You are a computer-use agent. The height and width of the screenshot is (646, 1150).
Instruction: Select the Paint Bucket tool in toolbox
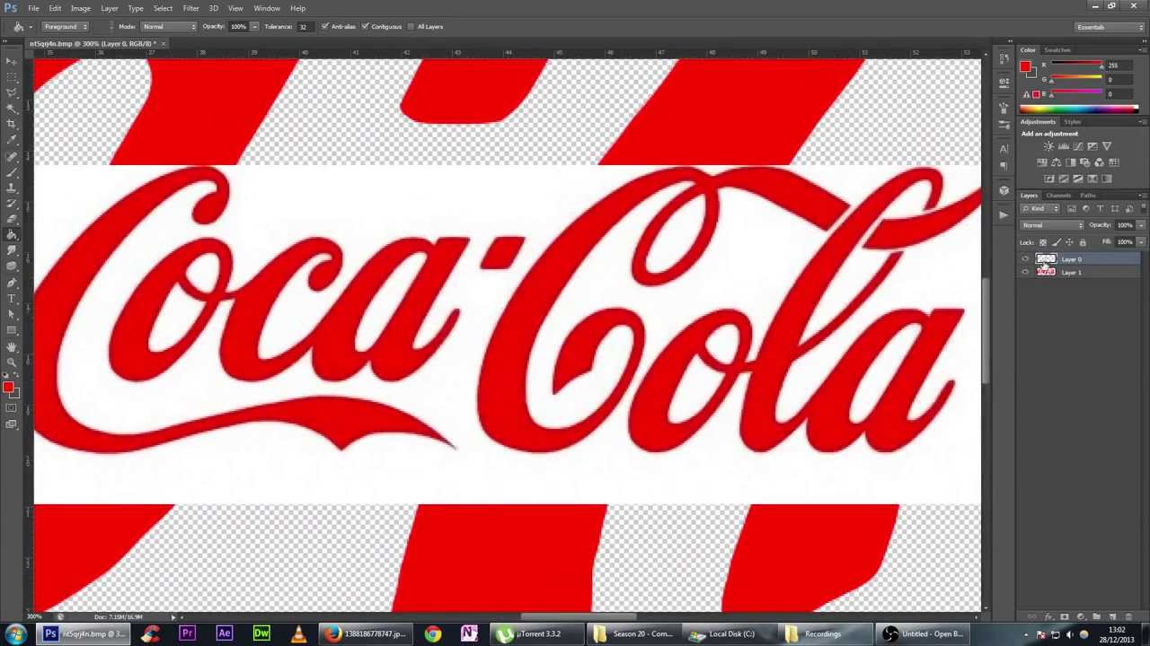click(11, 235)
